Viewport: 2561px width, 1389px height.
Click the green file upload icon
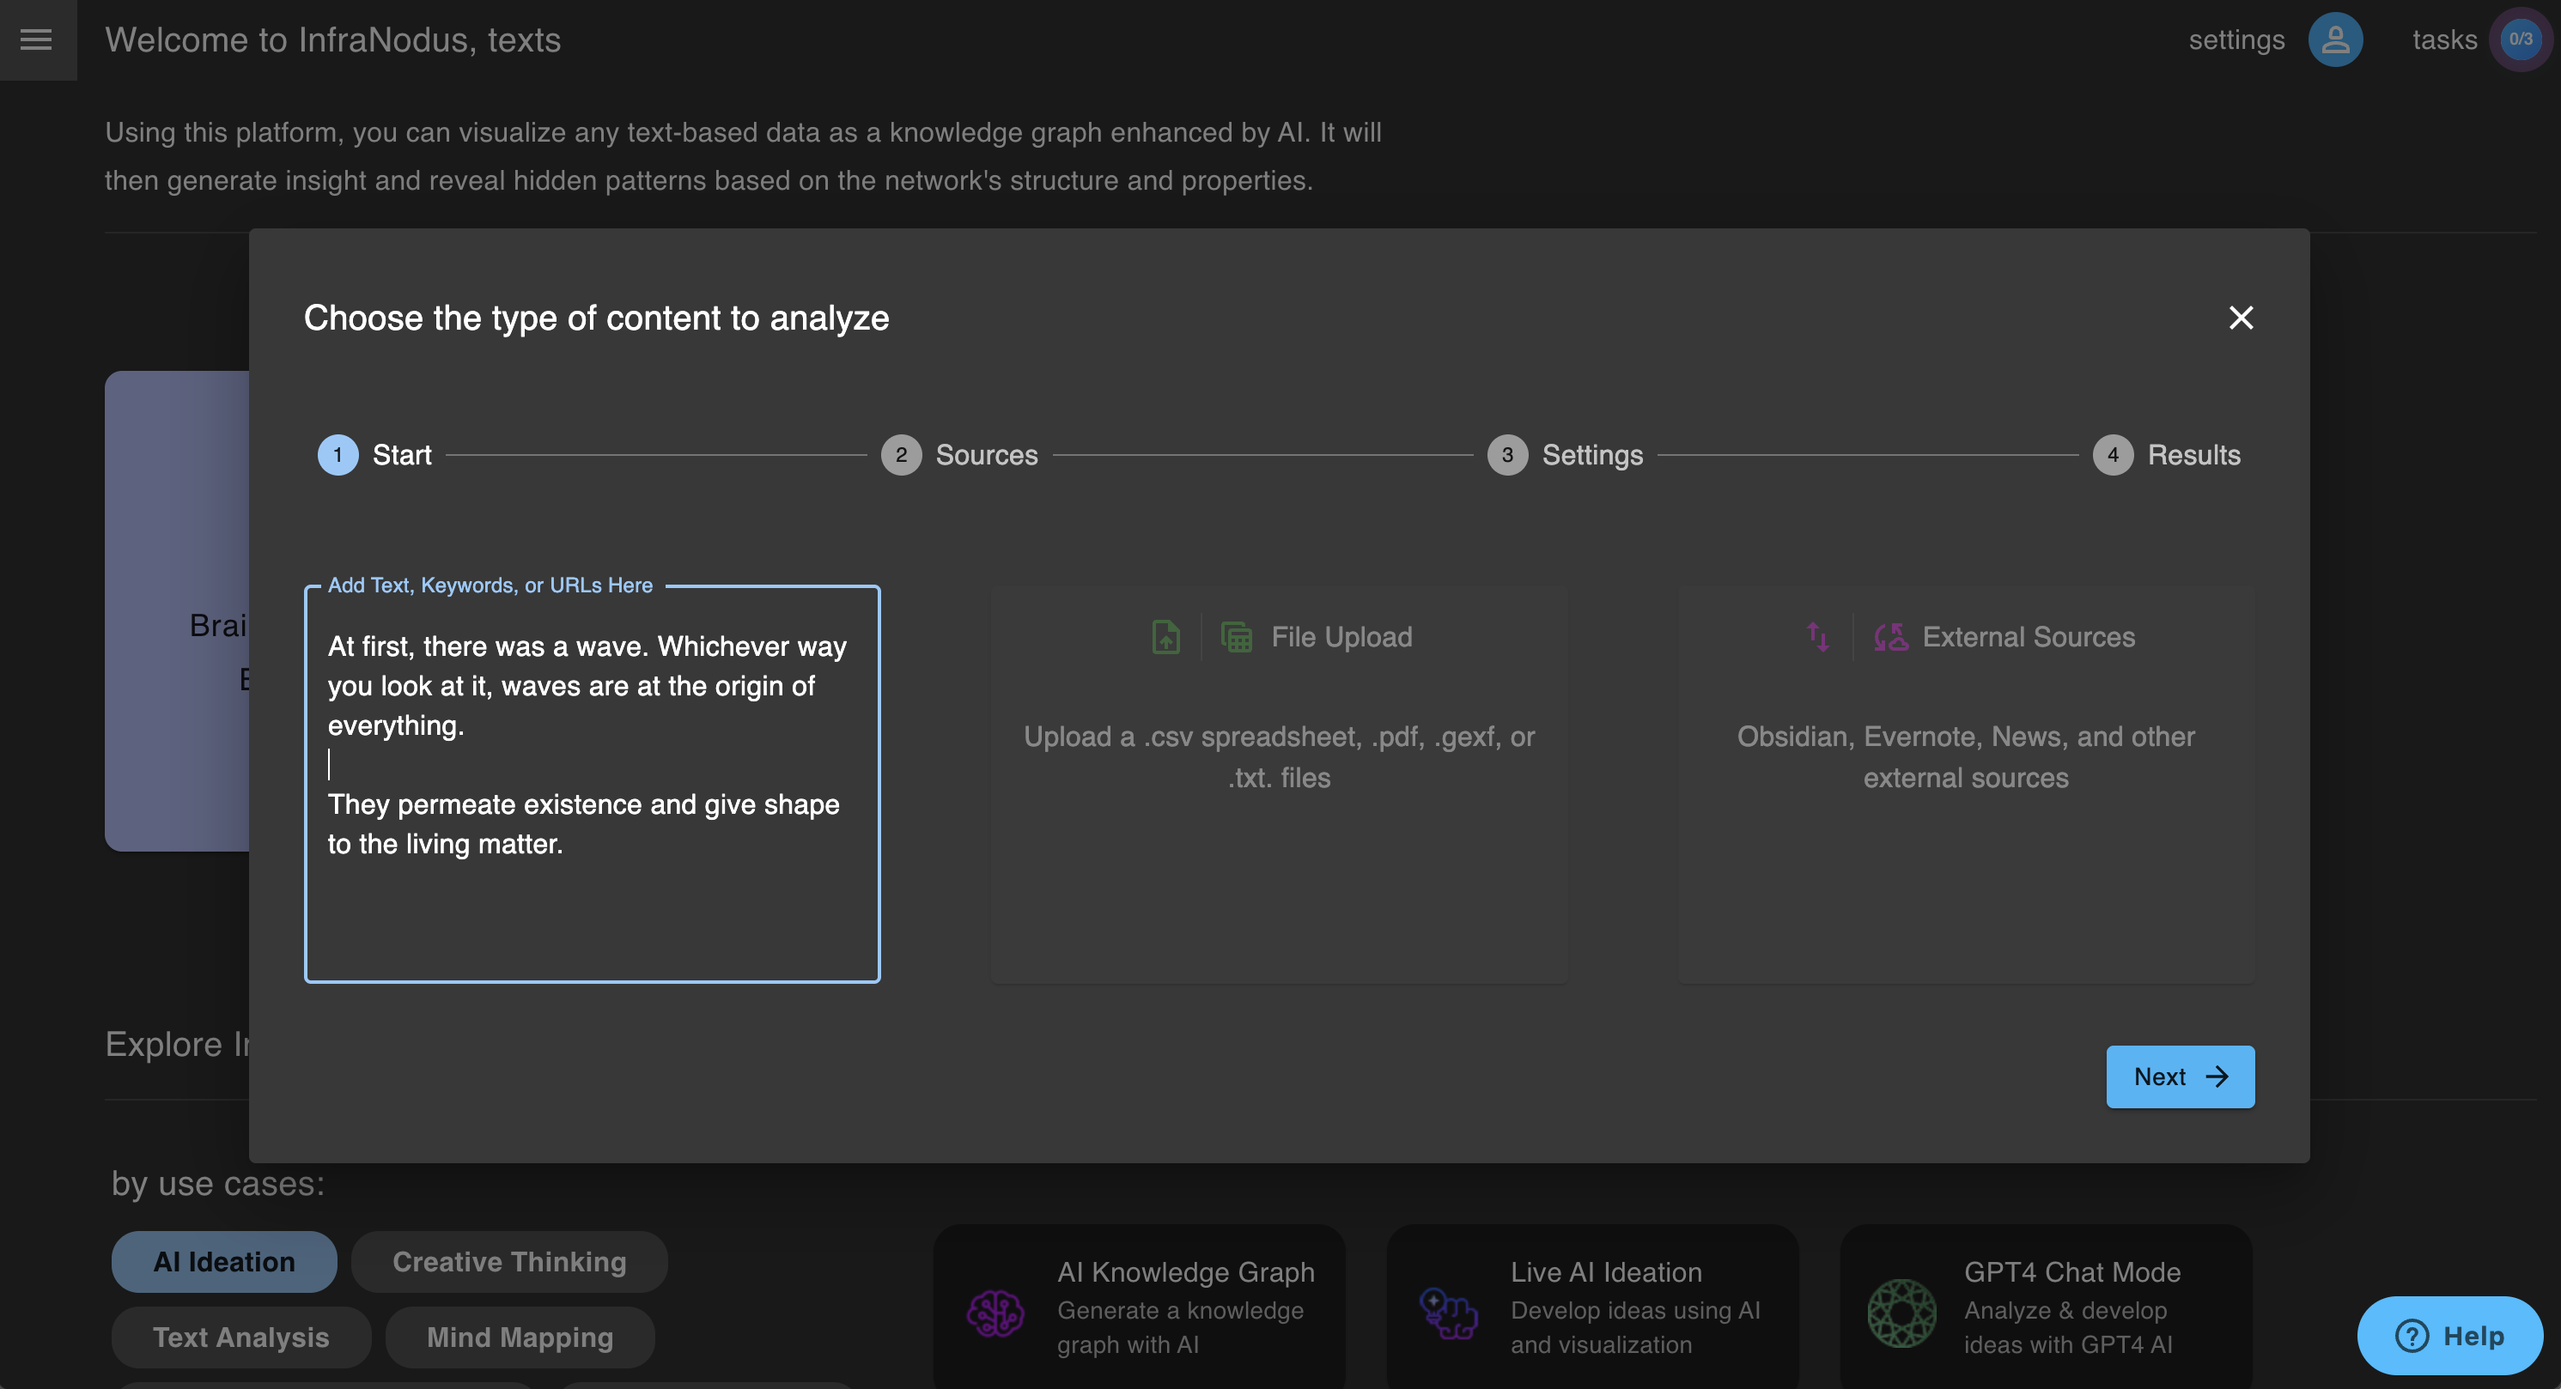click(1165, 637)
